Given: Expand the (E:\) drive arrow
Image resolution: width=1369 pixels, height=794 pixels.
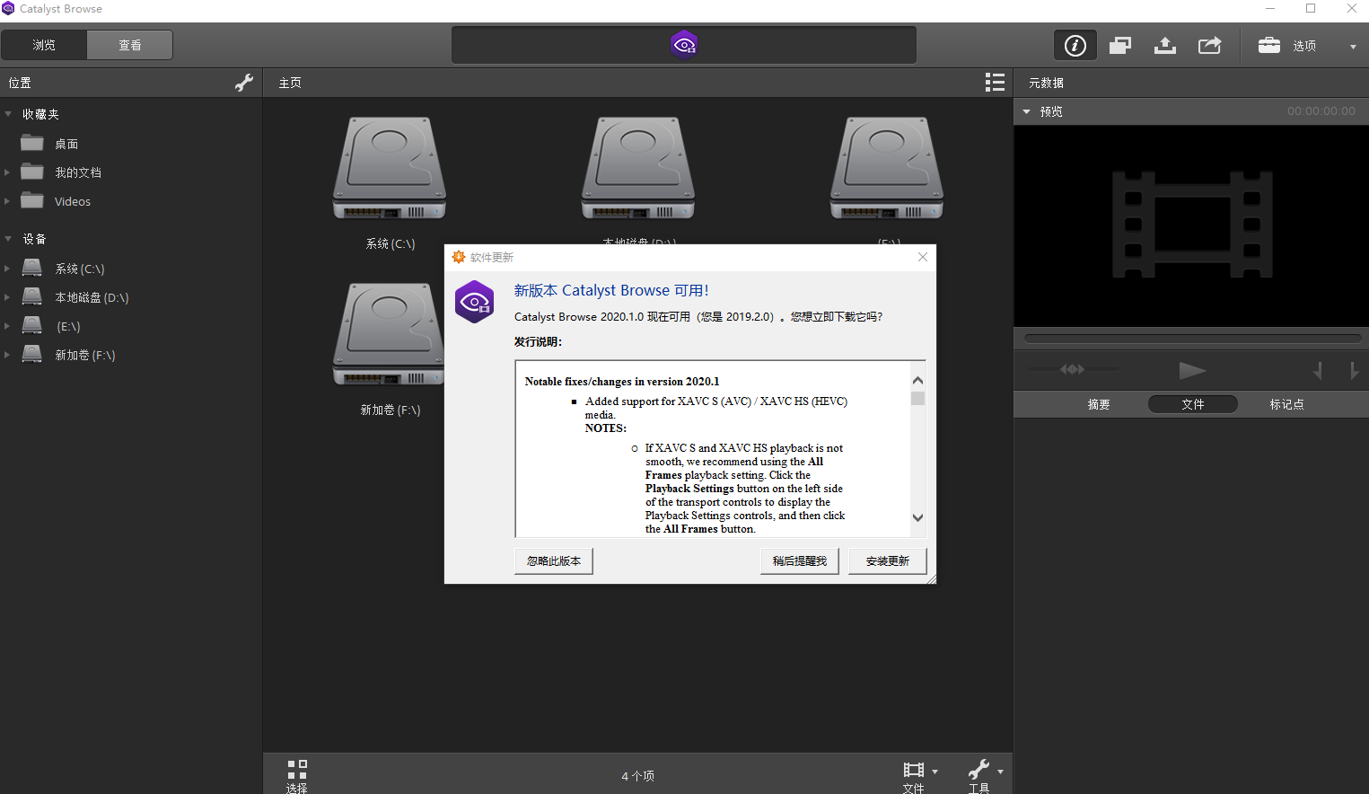Looking at the screenshot, I should (x=7, y=326).
